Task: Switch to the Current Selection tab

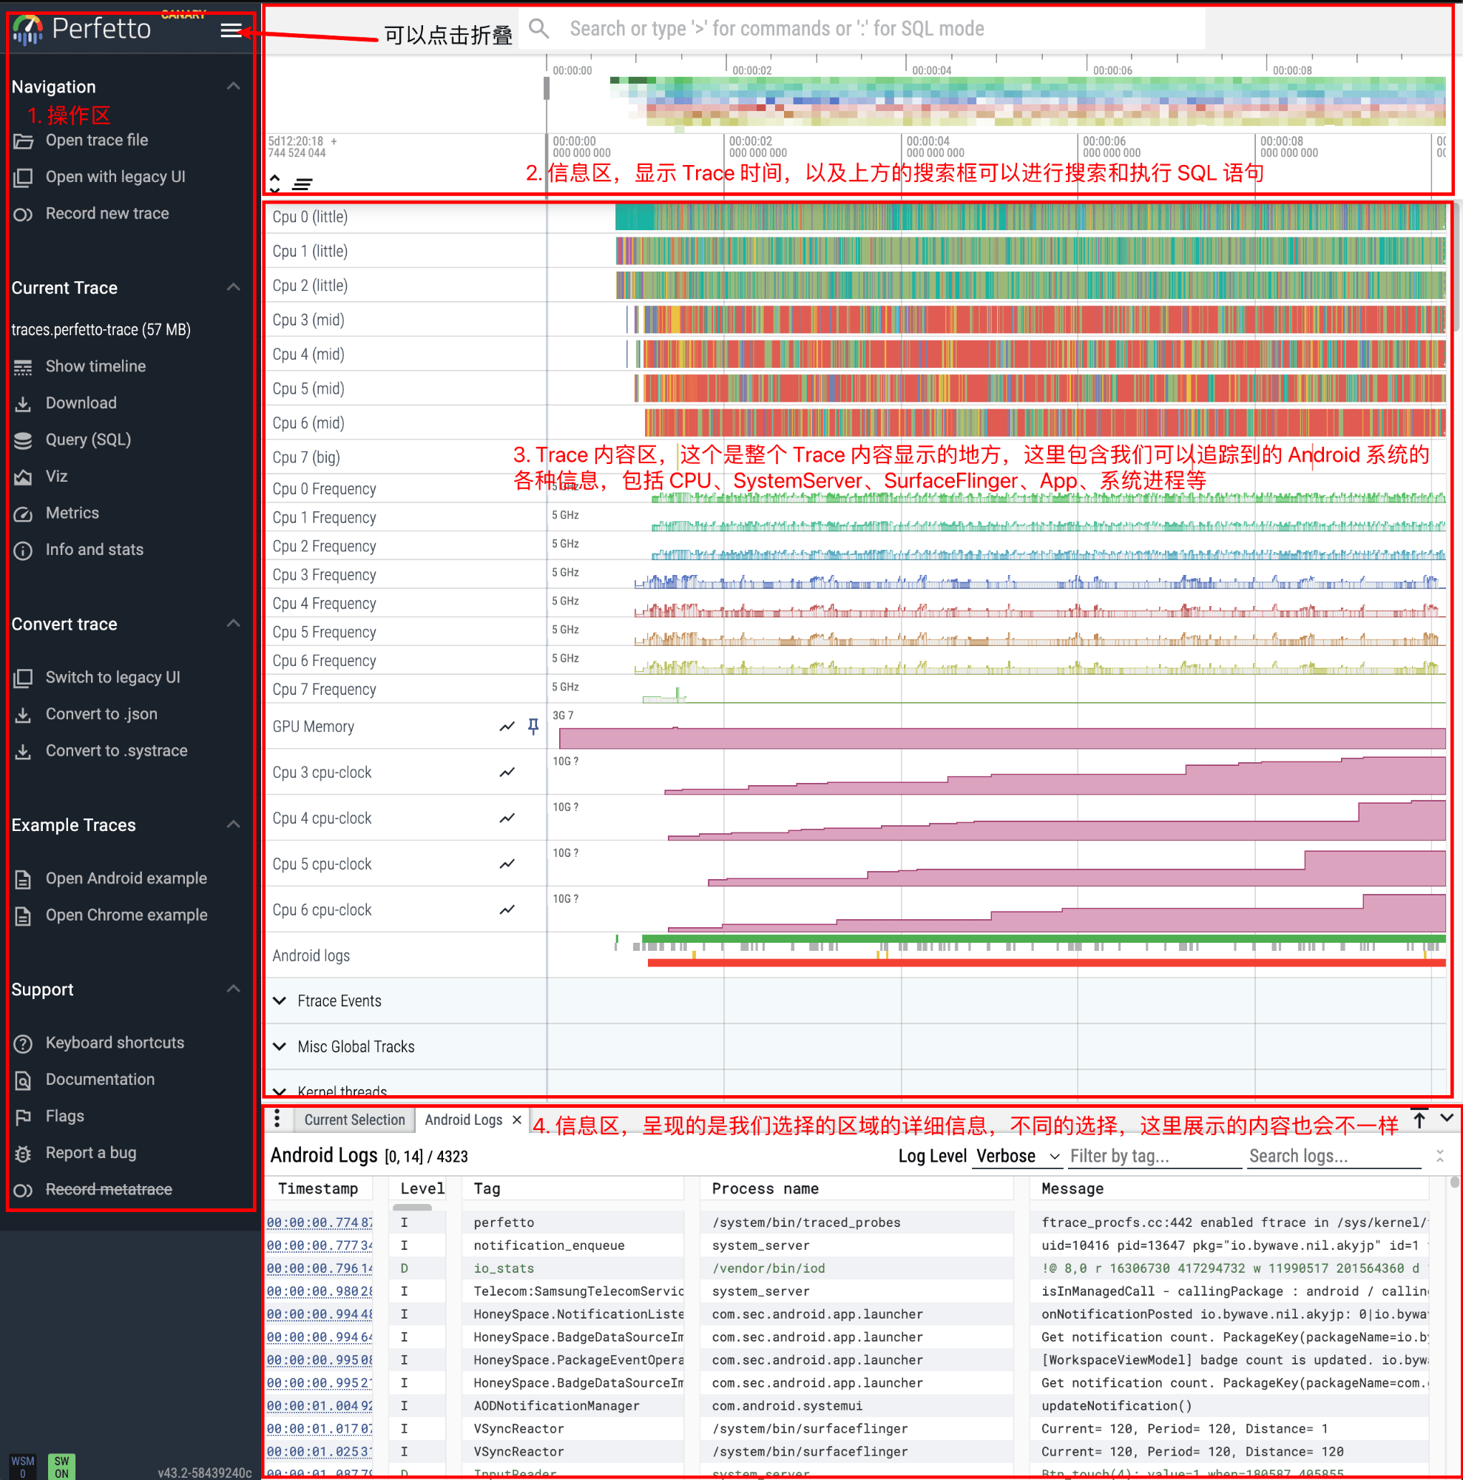Action: click(x=354, y=1119)
